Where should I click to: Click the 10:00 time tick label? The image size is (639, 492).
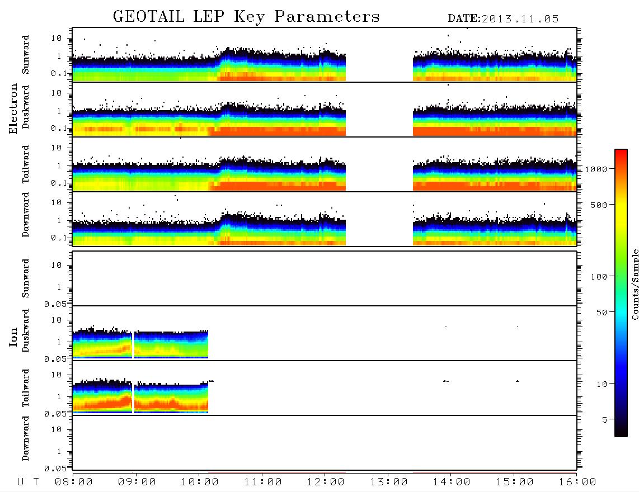point(200,482)
